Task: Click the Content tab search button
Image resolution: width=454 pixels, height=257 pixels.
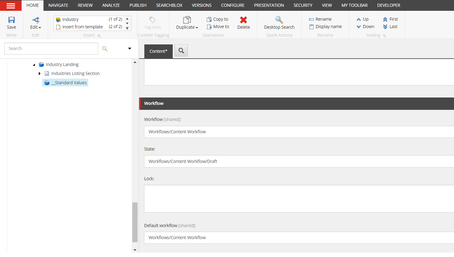Action: coord(181,51)
